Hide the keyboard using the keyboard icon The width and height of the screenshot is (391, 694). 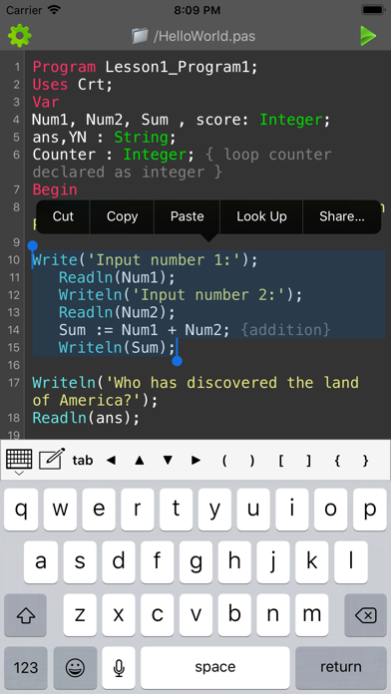pyautogui.click(x=19, y=462)
